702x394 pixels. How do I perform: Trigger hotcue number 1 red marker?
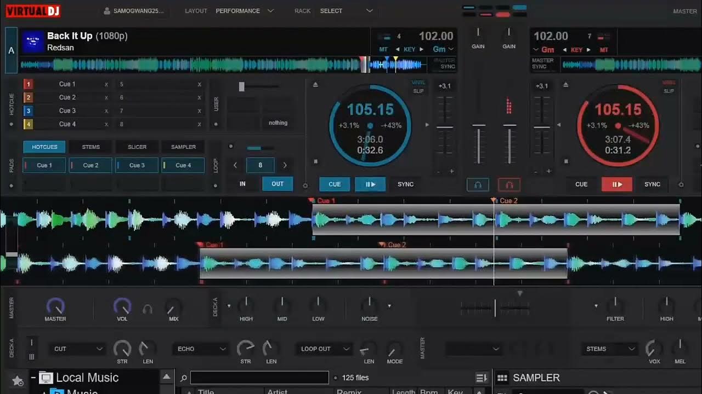pyautogui.click(x=29, y=84)
